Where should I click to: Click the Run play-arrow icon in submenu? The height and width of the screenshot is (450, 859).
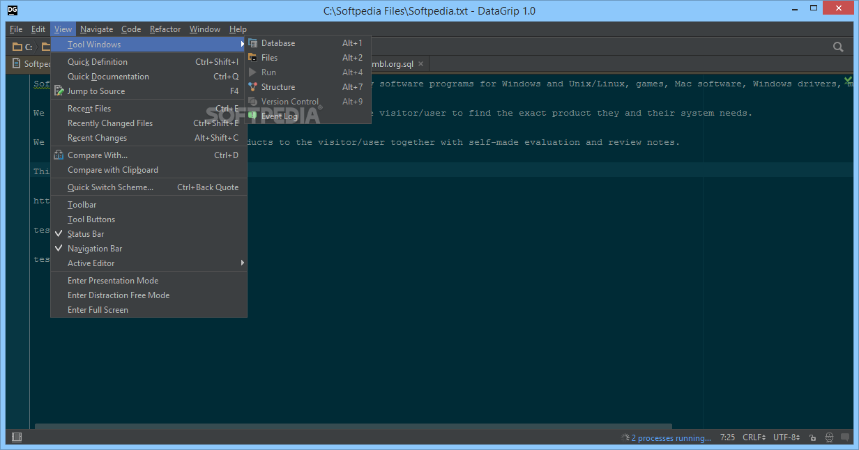pyautogui.click(x=253, y=72)
